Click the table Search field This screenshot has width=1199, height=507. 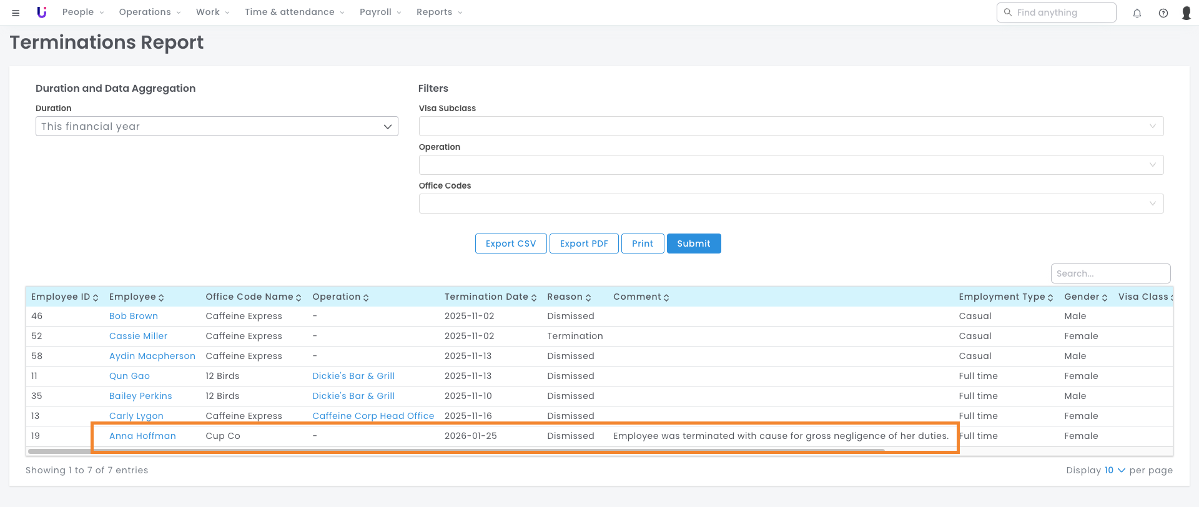coord(1110,273)
